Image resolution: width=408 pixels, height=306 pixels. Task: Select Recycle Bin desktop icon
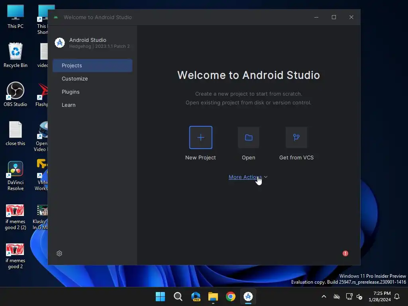click(x=16, y=55)
